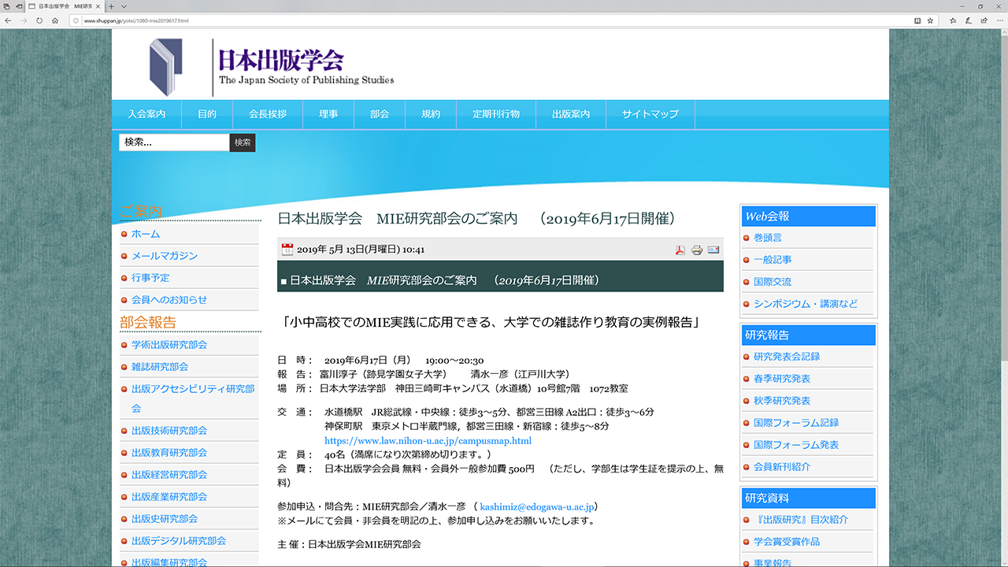The width and height of the screenshot is (1008, 567).
Task: Toggle Reading view icon in address bar
Action: pyautogui.click(x=917, y=20)
